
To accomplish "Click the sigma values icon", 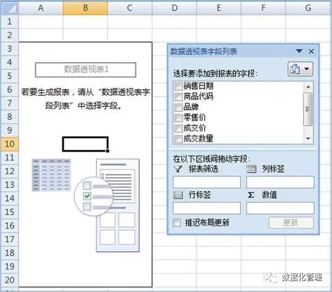I will [x=251, y=195].
